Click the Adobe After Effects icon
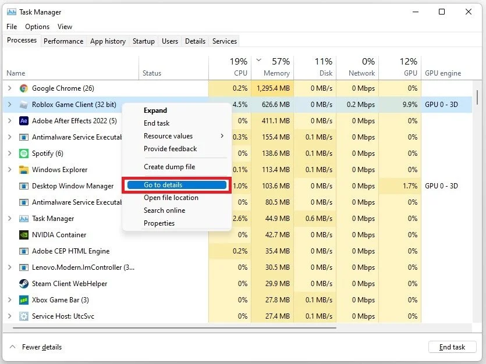 [23, 121]
